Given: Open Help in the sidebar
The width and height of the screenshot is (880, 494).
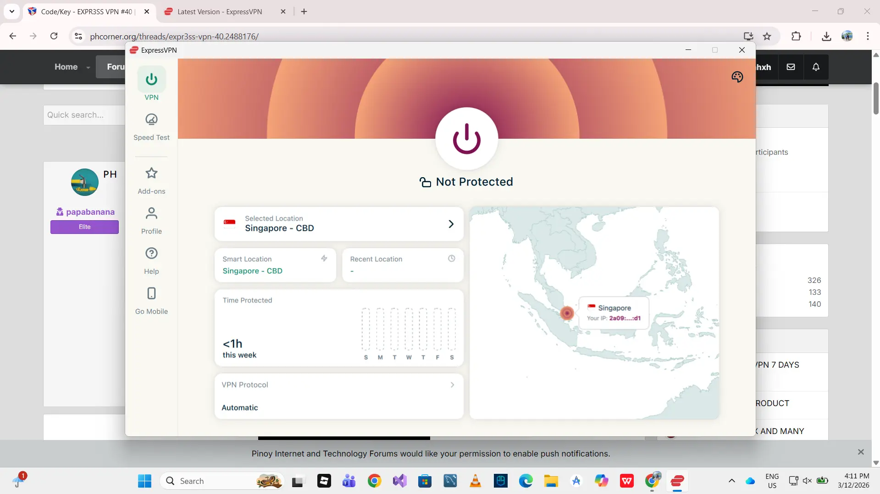Looking at the screenshot, I should coord(151,261).
